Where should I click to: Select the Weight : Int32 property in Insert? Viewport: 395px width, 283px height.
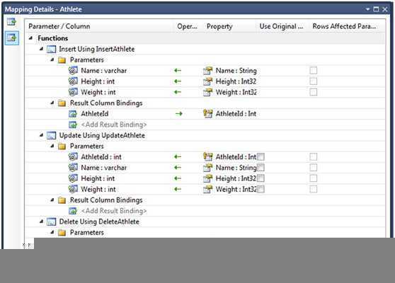point(236,93)
